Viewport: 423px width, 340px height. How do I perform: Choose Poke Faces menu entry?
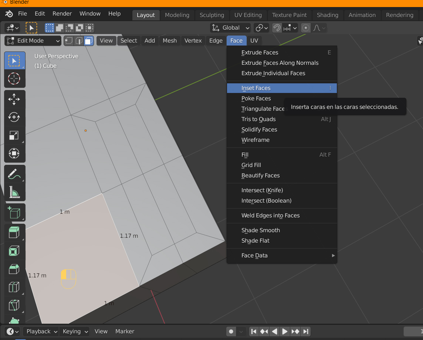[x=282, y=99]
